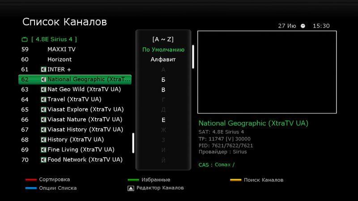Click the scrambled icon next to INTER +

tap(43, 70)
